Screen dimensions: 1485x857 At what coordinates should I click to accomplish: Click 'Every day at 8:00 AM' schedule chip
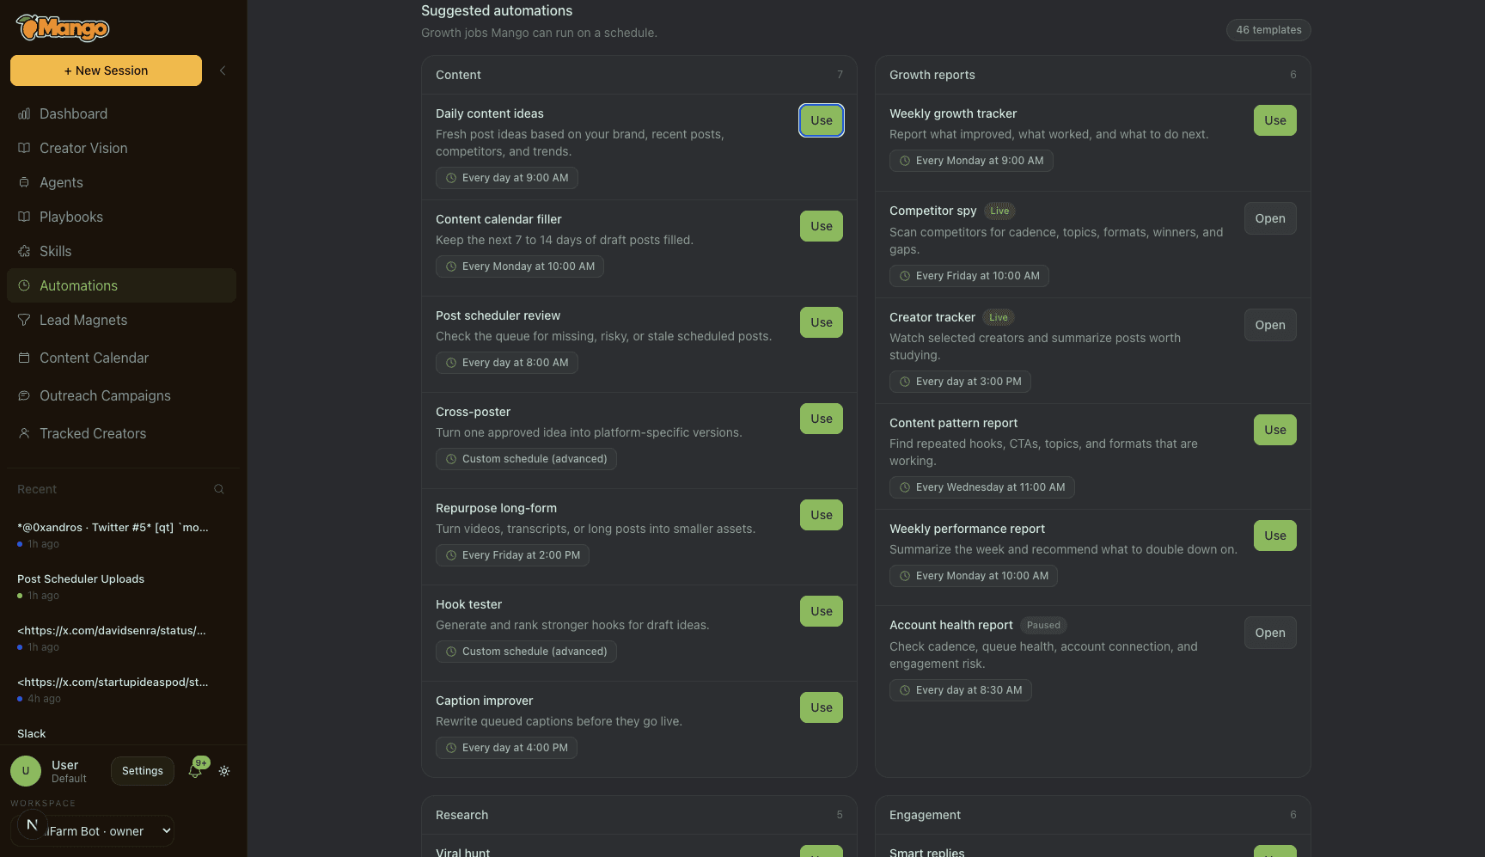point(507,363)
